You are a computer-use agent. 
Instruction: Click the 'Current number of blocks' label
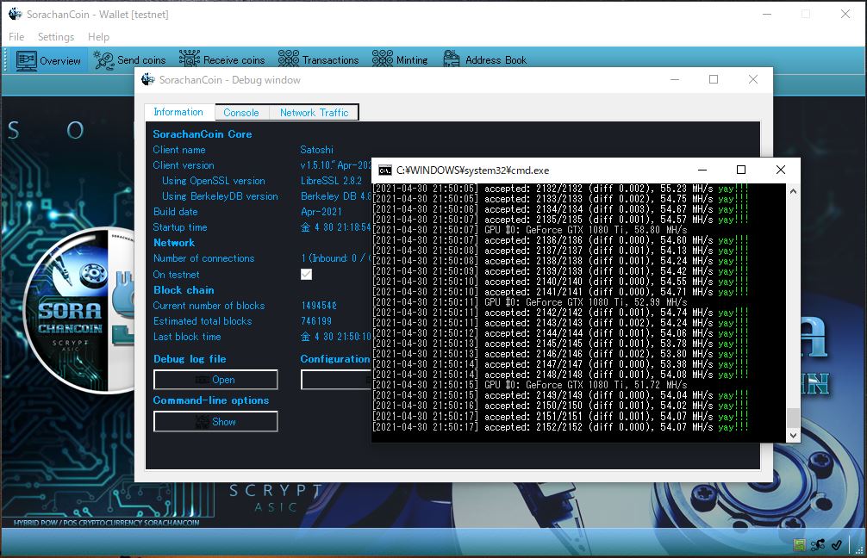pyautogui.click(x=209, y=306)
